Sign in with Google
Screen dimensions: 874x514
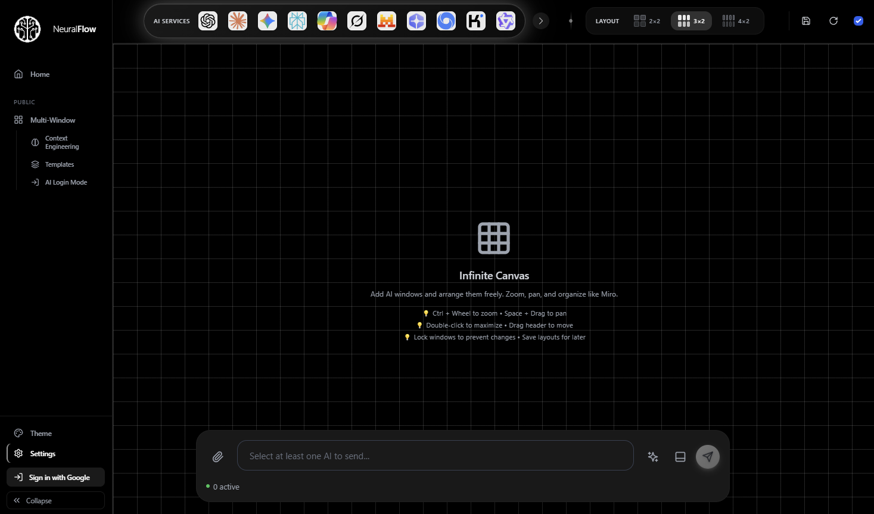click(x=55, y=477)
